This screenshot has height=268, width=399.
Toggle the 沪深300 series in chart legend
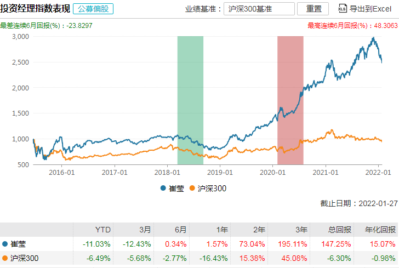point(207,189)
